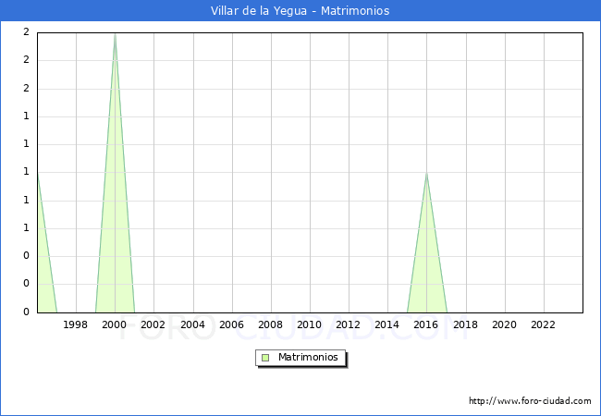Screen dimensions: 601x416
Task: Click the 2000 x-axis label
Action: click(115, 324)
